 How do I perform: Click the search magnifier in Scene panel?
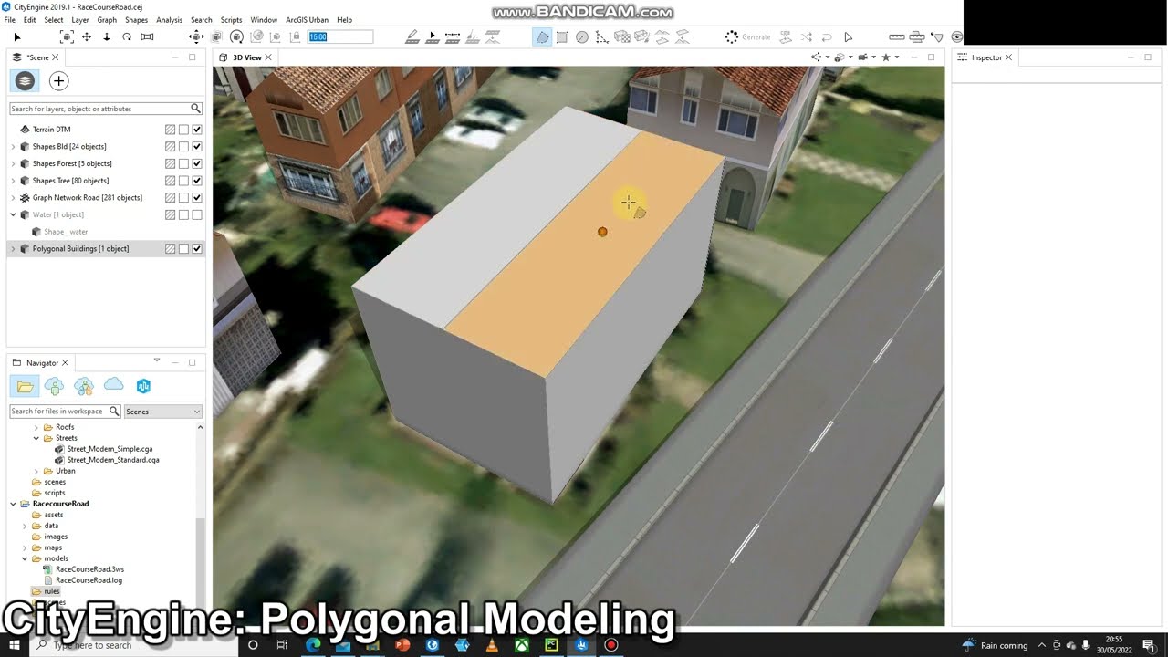[195, 109]
